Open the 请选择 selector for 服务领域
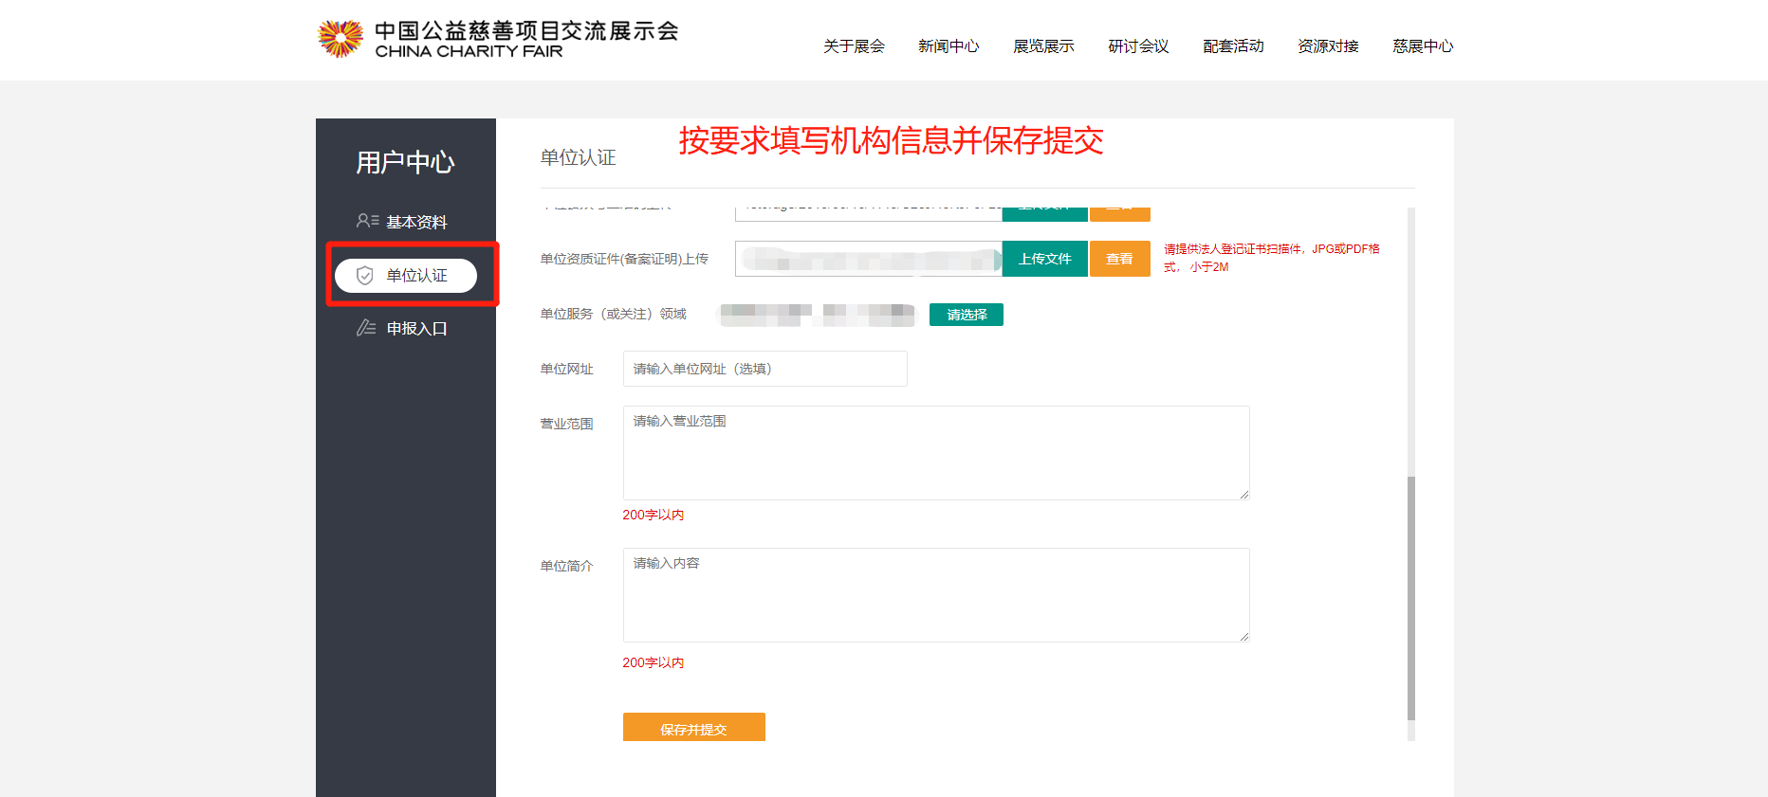1768x797 pixels. (966, 315)
